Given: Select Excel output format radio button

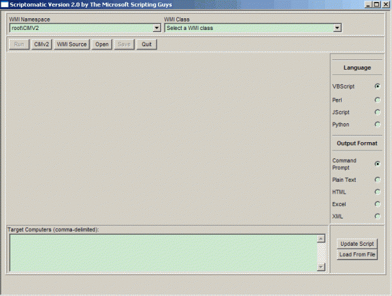Looking at the screenshot, I should click(377, 204).
